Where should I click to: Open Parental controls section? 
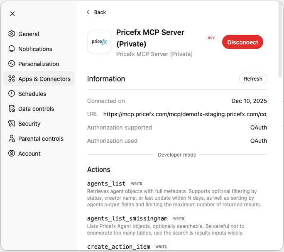tap(39, 138)
